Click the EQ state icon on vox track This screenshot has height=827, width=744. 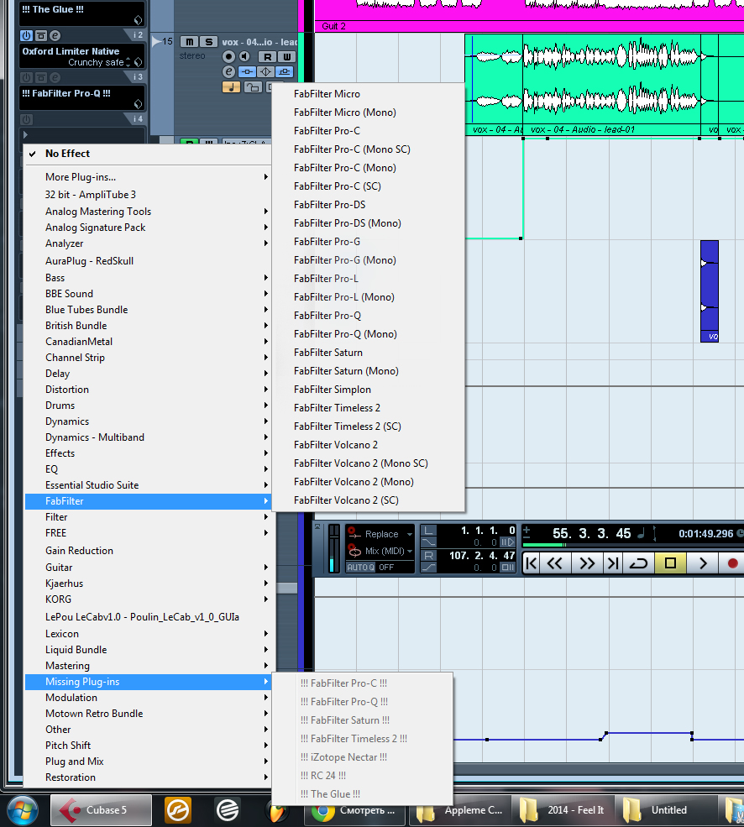(x=266, y=71)
